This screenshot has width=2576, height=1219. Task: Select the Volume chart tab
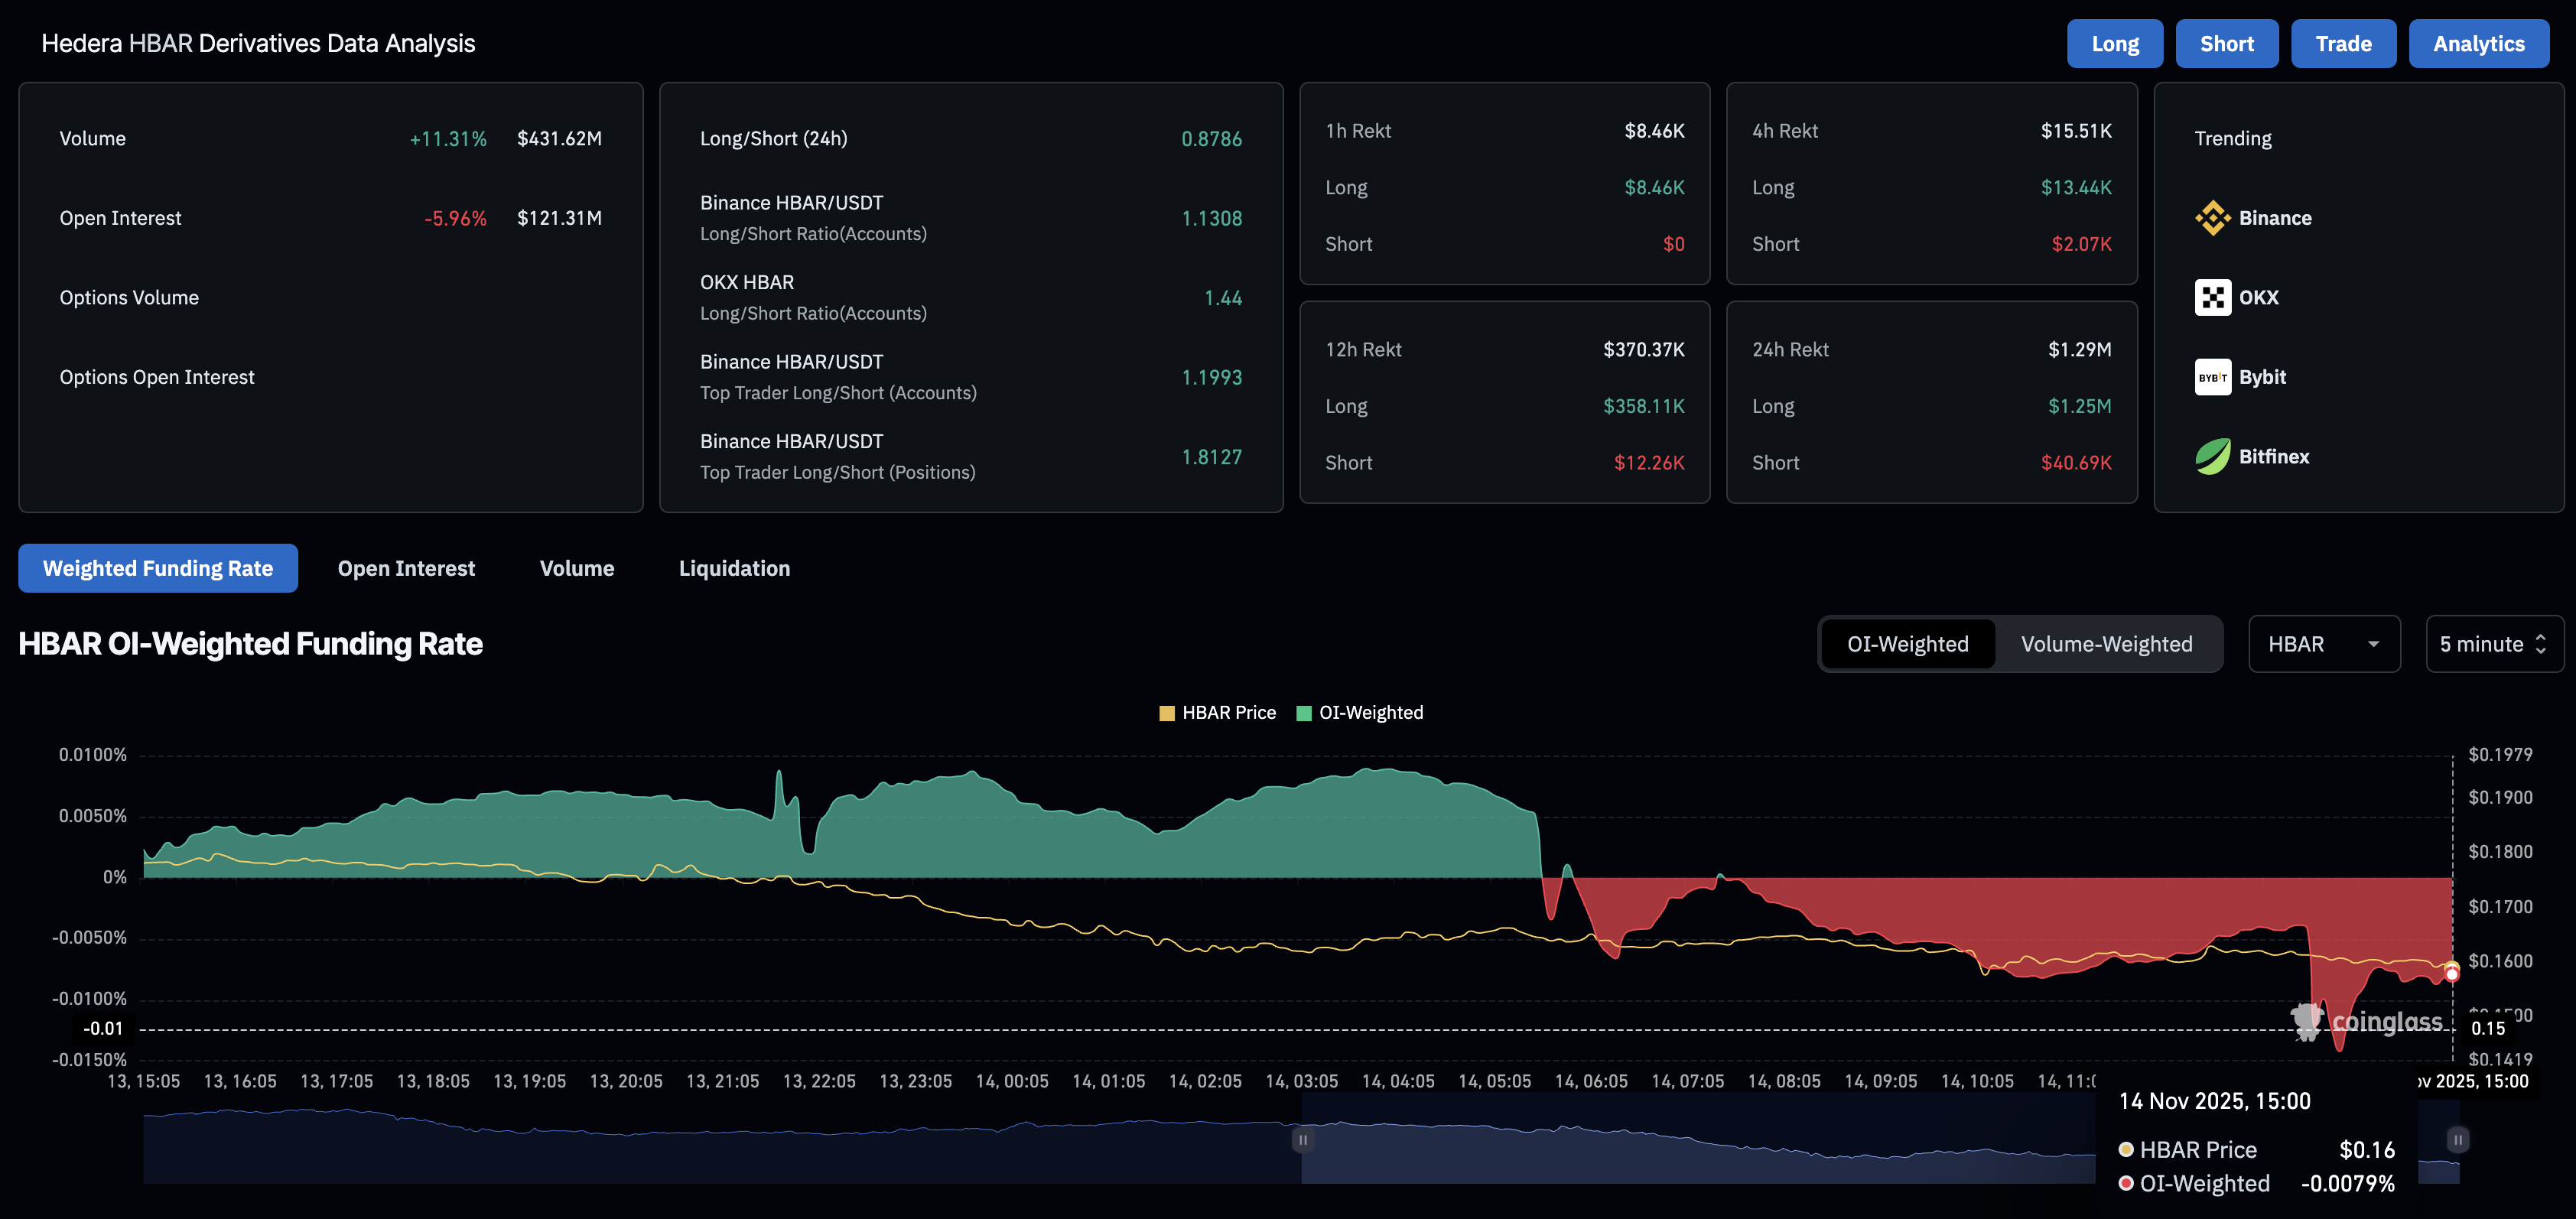pos(577,568)
